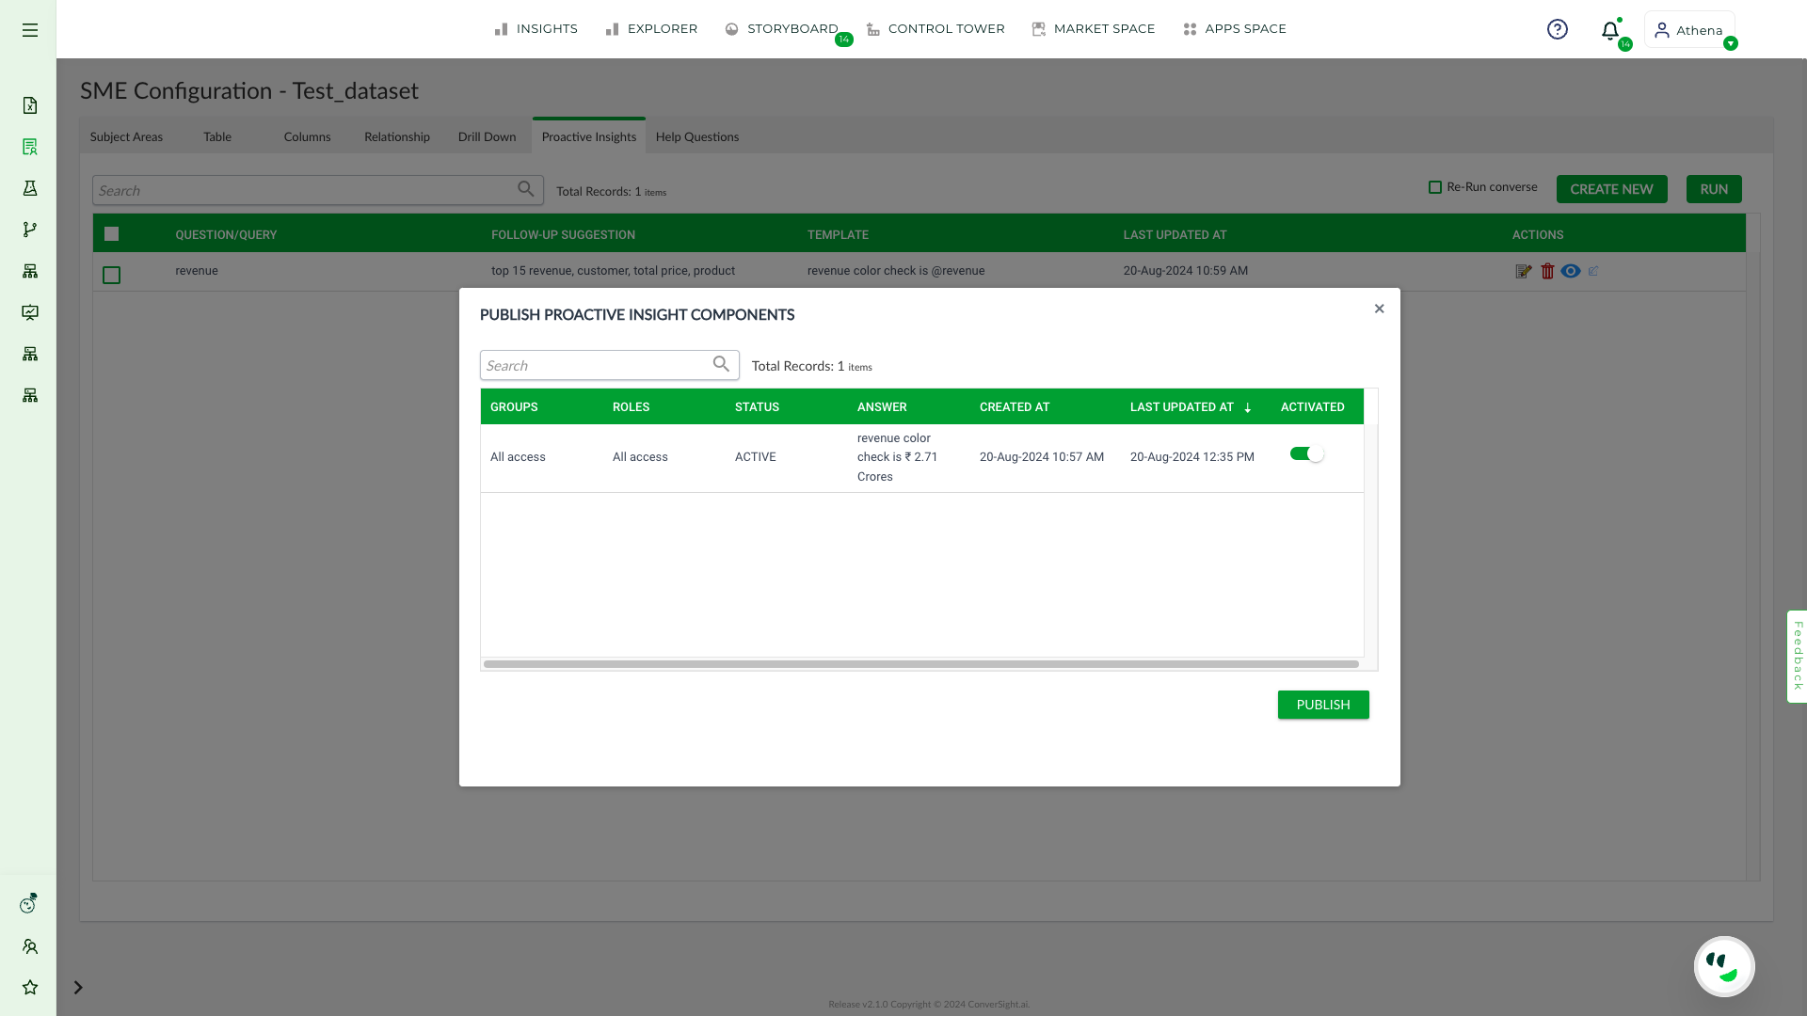Open the Athena user profile dropdown

pyautogui.click(x=1689, y=30)
